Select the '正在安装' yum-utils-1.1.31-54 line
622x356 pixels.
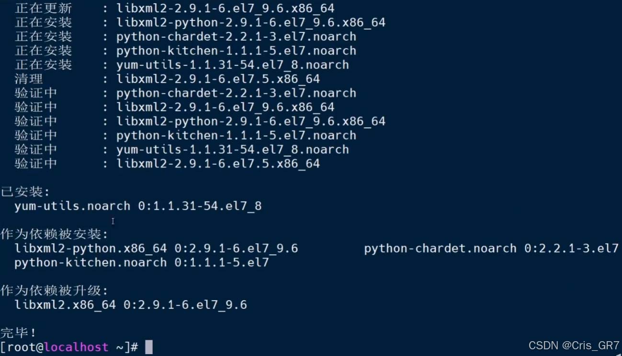pyautogui.click(x=182, y=65)
